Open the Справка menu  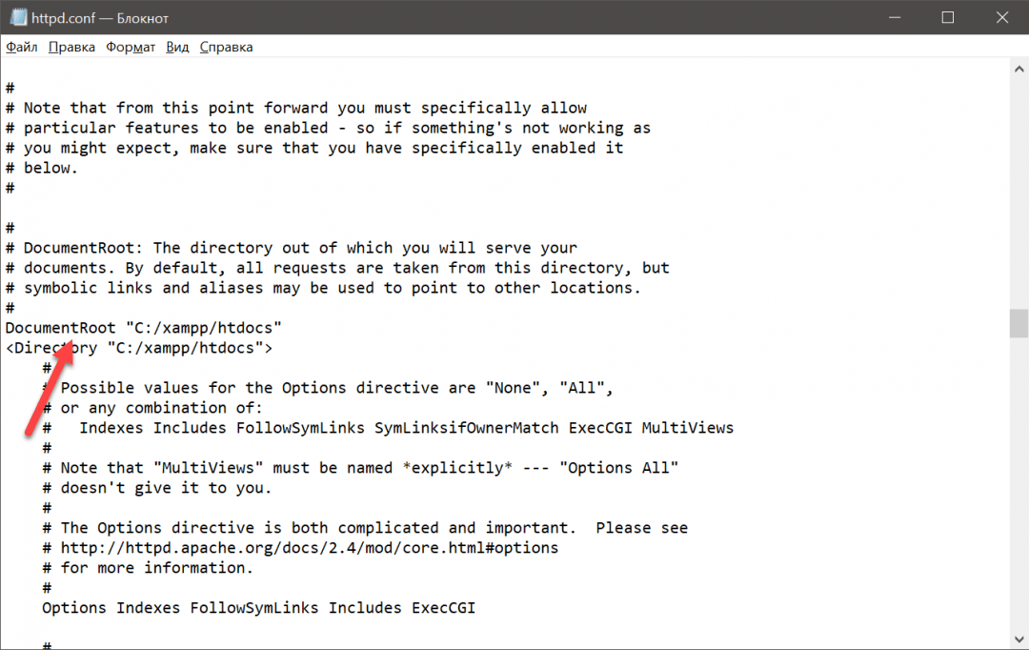point(226,47)
